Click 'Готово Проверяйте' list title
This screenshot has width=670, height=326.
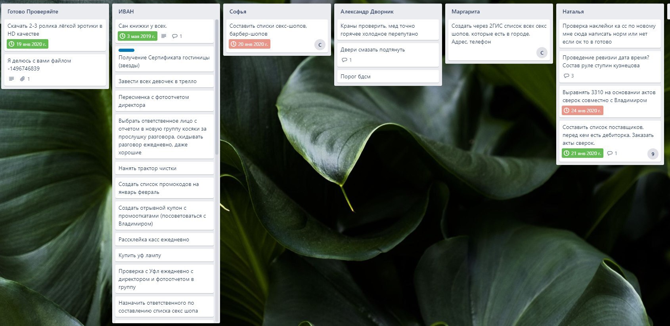33,11
